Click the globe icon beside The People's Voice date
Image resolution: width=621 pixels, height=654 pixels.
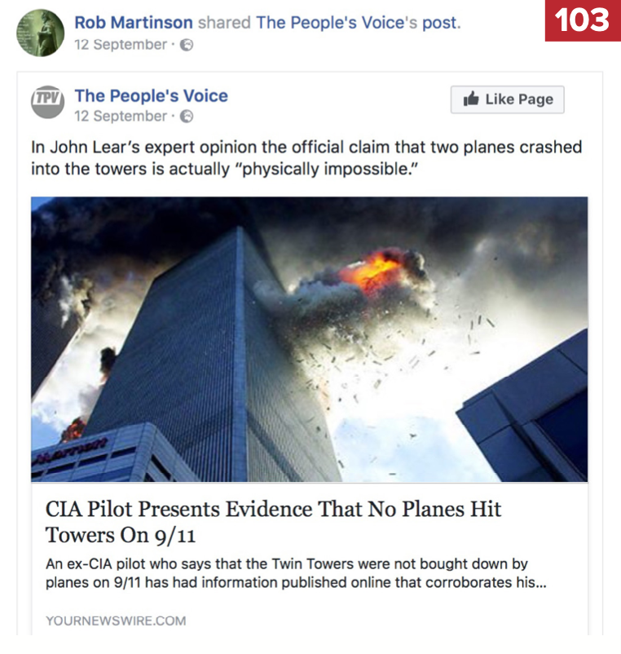[x=187, y=117]
